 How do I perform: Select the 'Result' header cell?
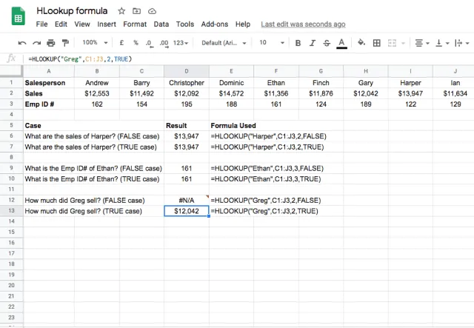[187, 125]
